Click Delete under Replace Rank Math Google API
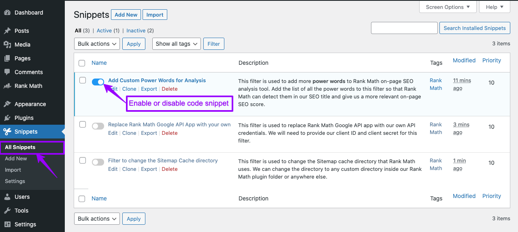This screenshot has height=232, width=518. point(170,133)
